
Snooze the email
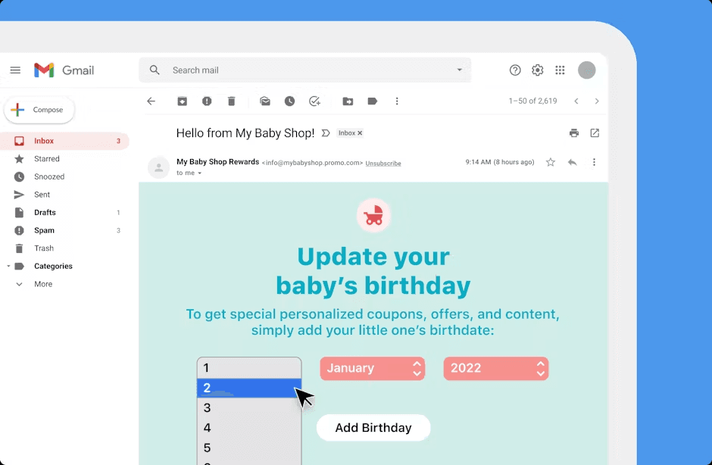(x=289, y=101)
